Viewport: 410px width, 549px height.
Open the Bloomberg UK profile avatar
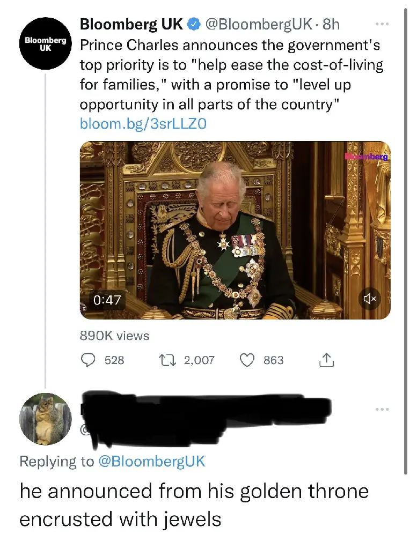(45, 43)
